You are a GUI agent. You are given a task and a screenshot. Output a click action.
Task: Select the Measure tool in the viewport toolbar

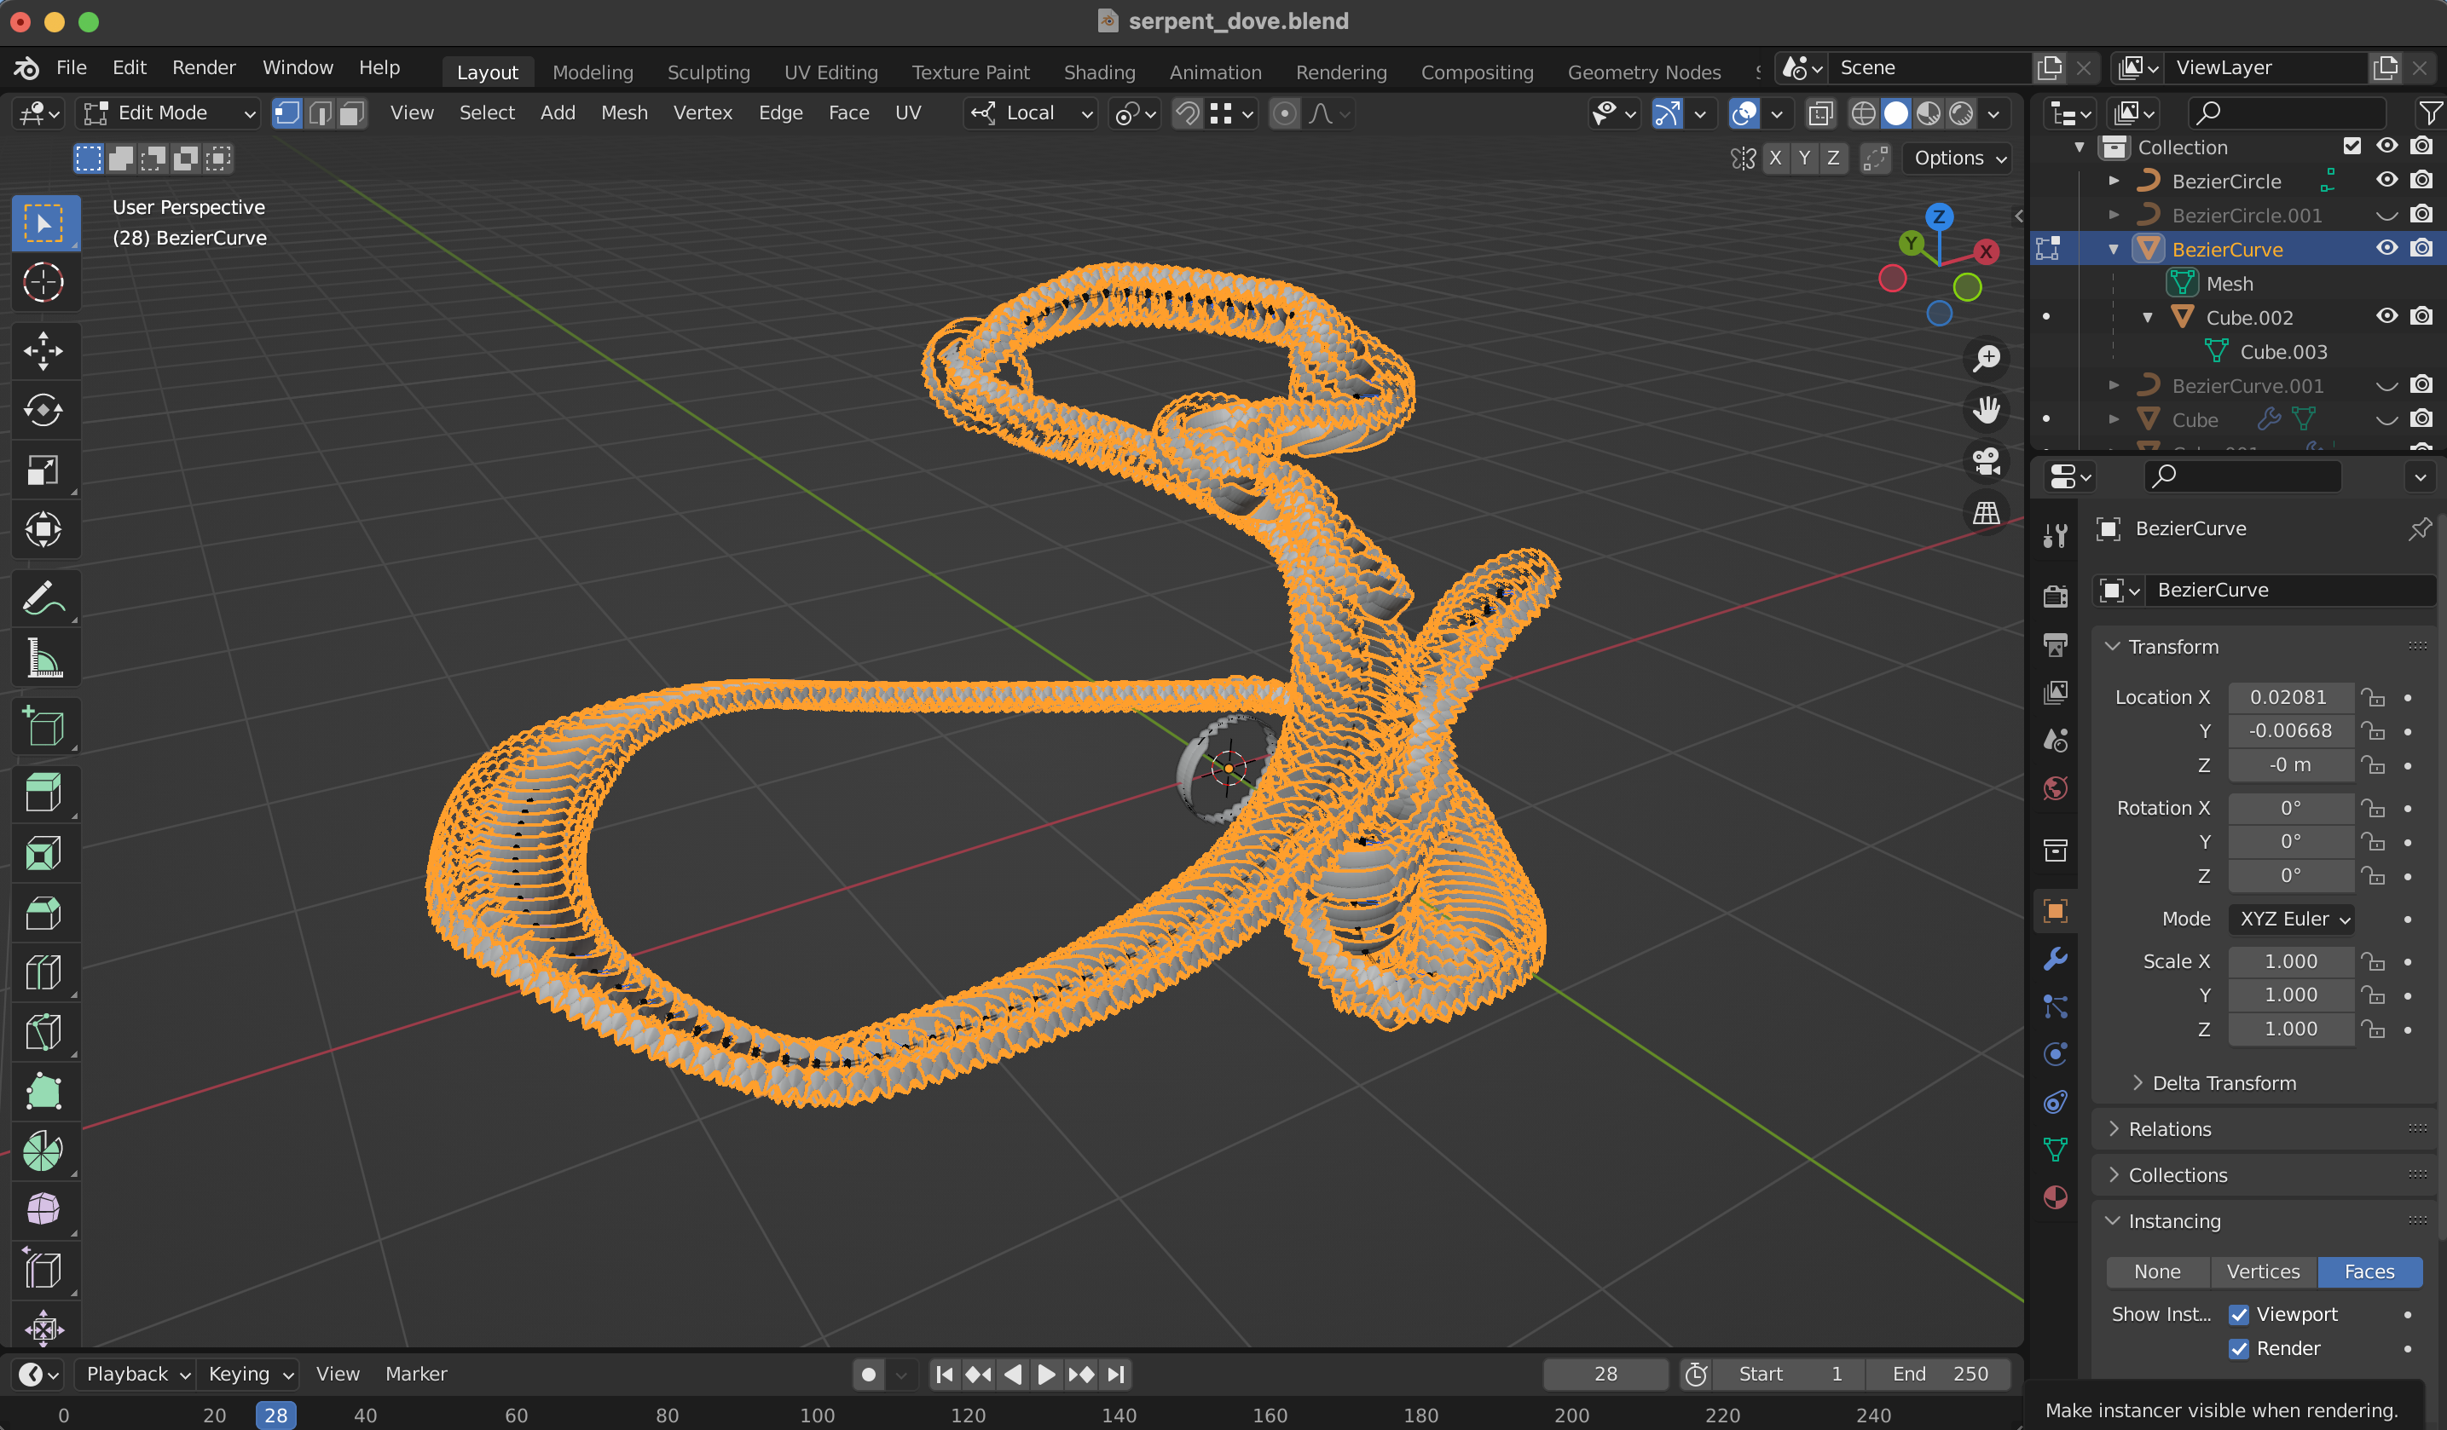coord(43,658)
